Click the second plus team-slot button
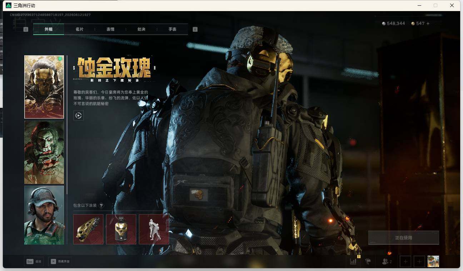This screenshot has width=463, height=271. tap(419, 262)
